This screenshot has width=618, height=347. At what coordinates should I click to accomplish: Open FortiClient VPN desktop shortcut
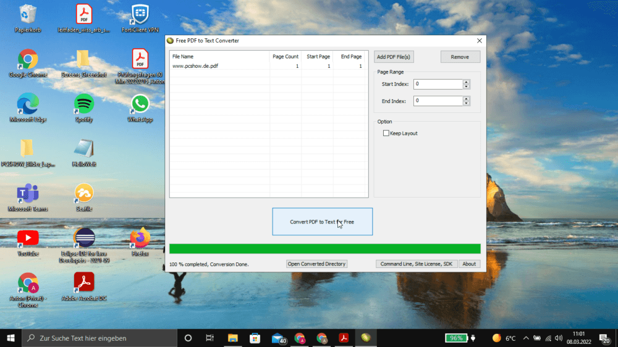(x=140, y=19)
